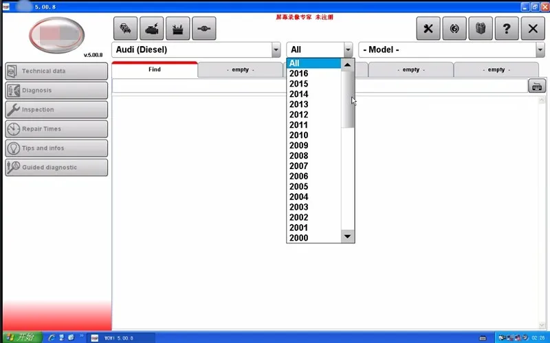Select the last empty tab on the right
550x343 pixels.
coord(496,70)
